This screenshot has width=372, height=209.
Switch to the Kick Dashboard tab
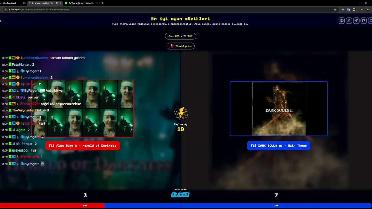pyautogui.click(x=12, y=3)
